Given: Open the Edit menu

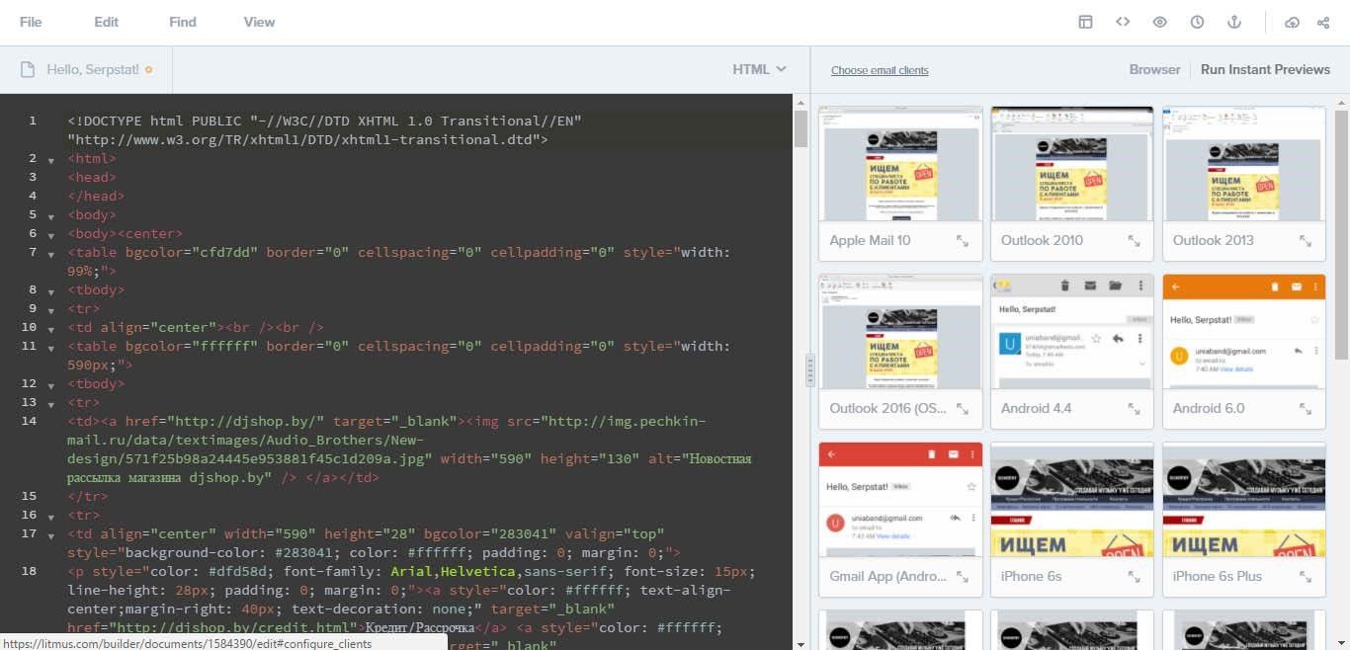Looking at the screenshot, I should pos(106,22).
